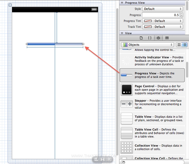This screenshot has height=164, width=189.
Task: Click the Stepper minus plus icon
Action: point(127,104)
